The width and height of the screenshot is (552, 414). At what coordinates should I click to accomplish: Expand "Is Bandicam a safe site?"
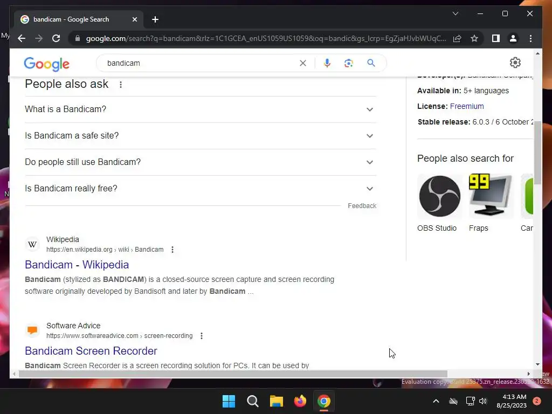(201, 136)
